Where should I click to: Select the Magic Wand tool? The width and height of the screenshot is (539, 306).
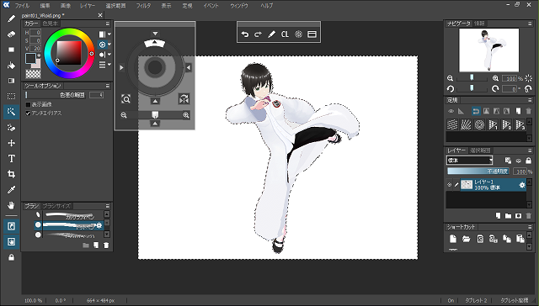11,112
